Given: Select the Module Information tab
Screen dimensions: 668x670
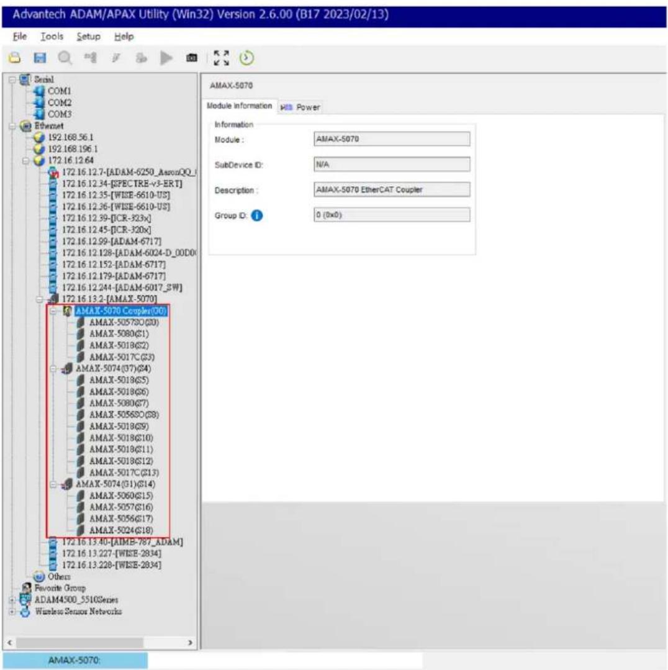Looking at the screenshot, I should click(239, 106).
